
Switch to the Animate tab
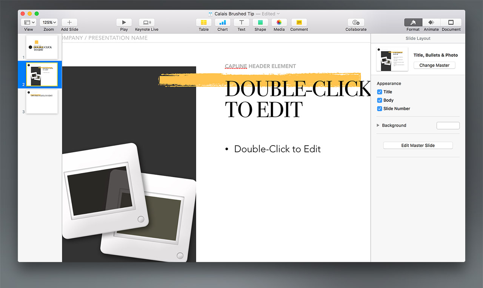click(x=431, y=23)
